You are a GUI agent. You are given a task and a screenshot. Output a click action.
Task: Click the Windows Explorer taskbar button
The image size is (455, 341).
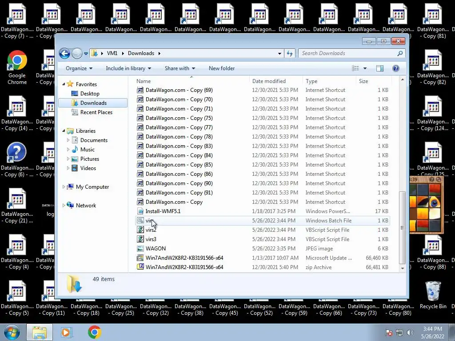pos(40,333)
